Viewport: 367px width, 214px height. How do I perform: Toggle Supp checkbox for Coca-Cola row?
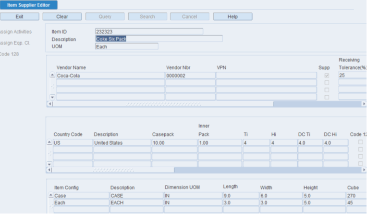(327, 76)
